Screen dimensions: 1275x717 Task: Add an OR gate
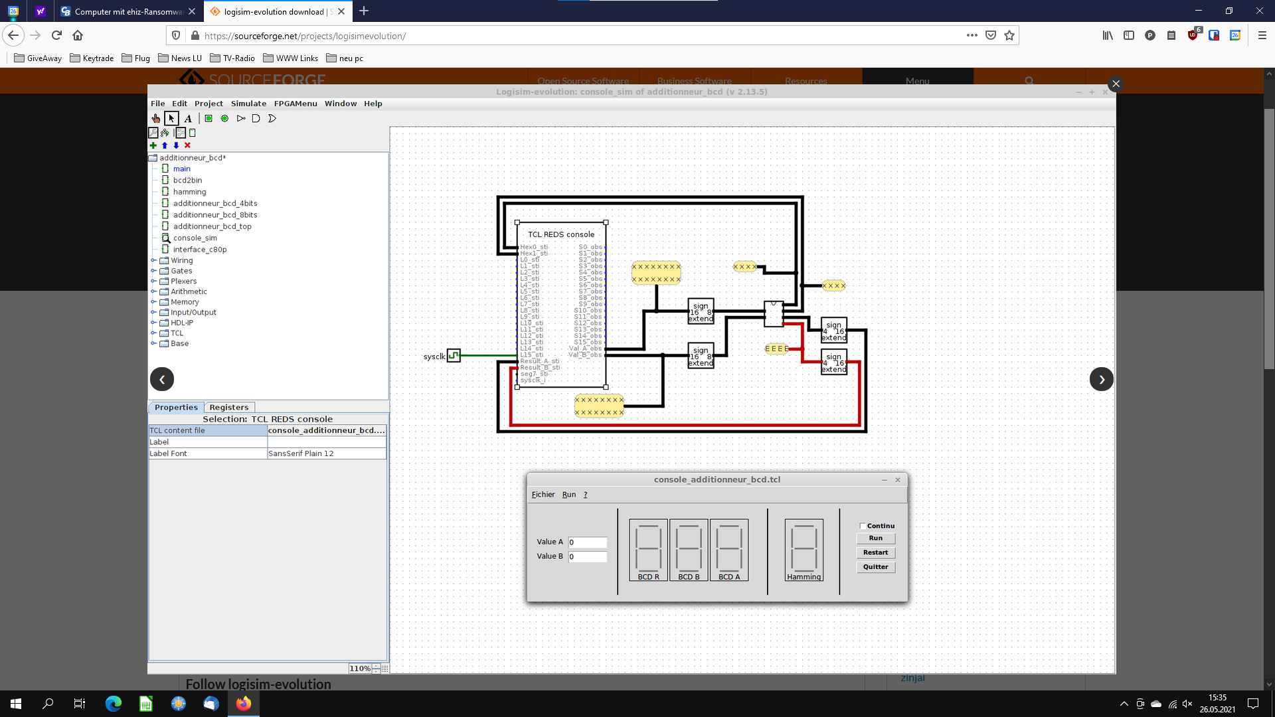272,118
